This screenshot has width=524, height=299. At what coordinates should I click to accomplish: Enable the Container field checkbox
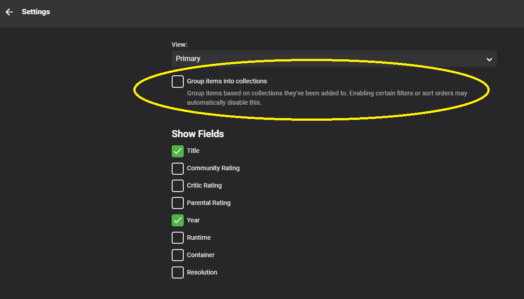tap(177, 255)
